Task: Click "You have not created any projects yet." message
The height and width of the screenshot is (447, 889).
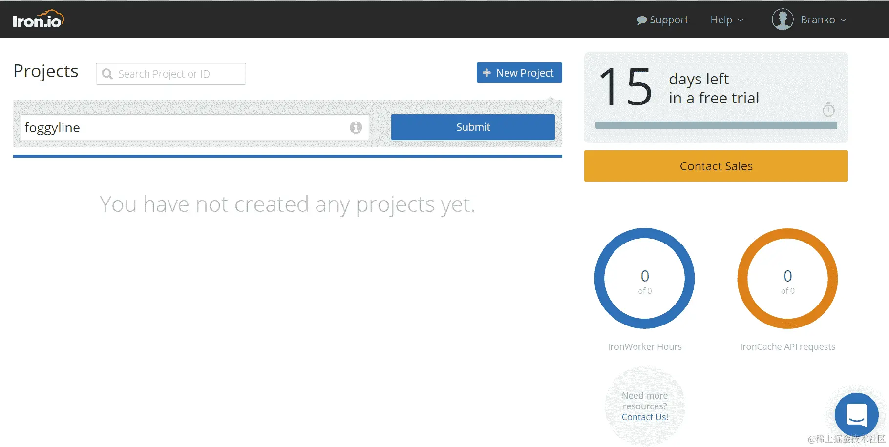Action: coord(287,204)
